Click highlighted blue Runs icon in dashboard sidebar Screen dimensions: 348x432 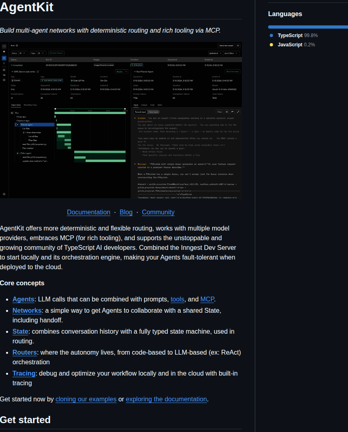click(4, 58)
